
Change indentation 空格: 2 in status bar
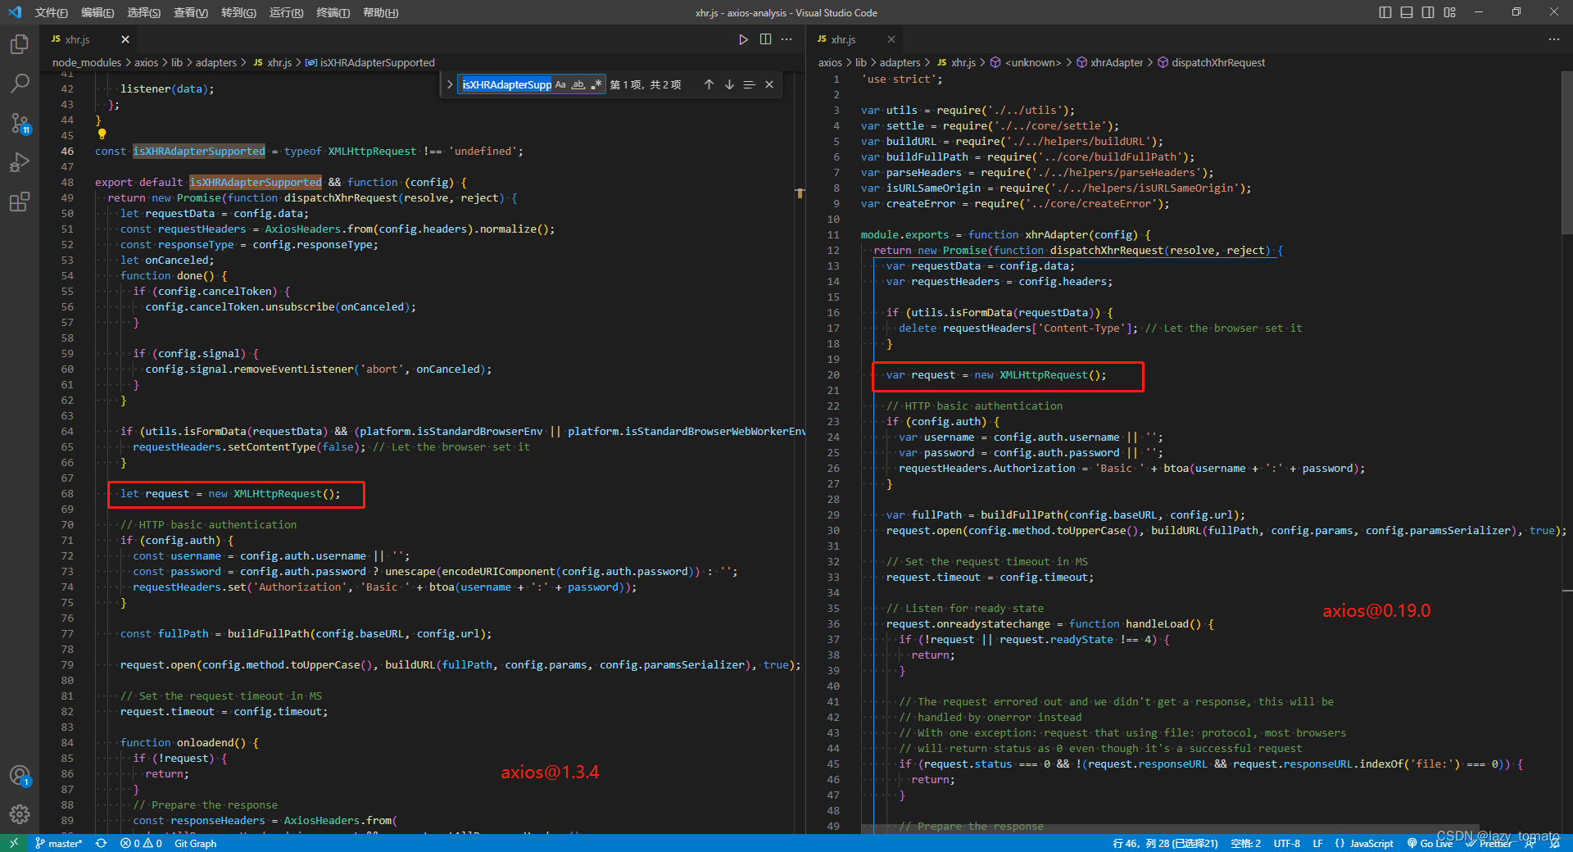[x=1245, y=843]
